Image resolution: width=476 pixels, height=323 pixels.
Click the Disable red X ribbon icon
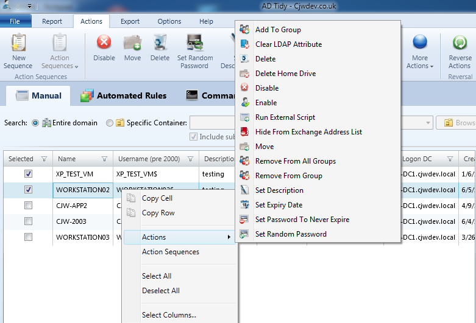(104, 42)
